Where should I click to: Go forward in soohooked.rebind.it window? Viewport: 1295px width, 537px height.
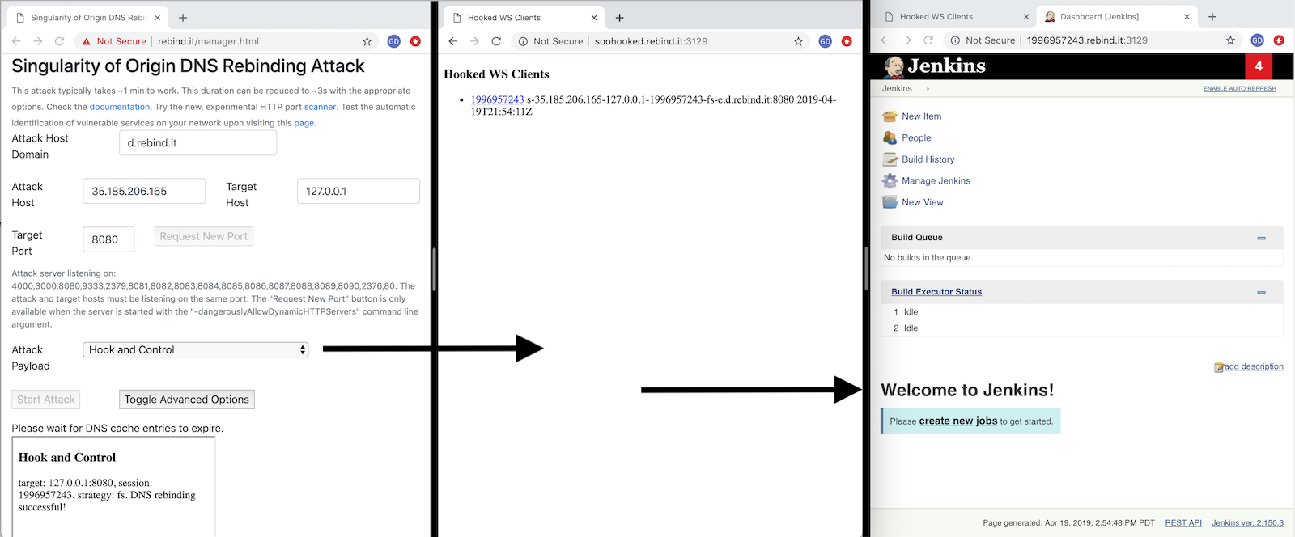point(474,41)
